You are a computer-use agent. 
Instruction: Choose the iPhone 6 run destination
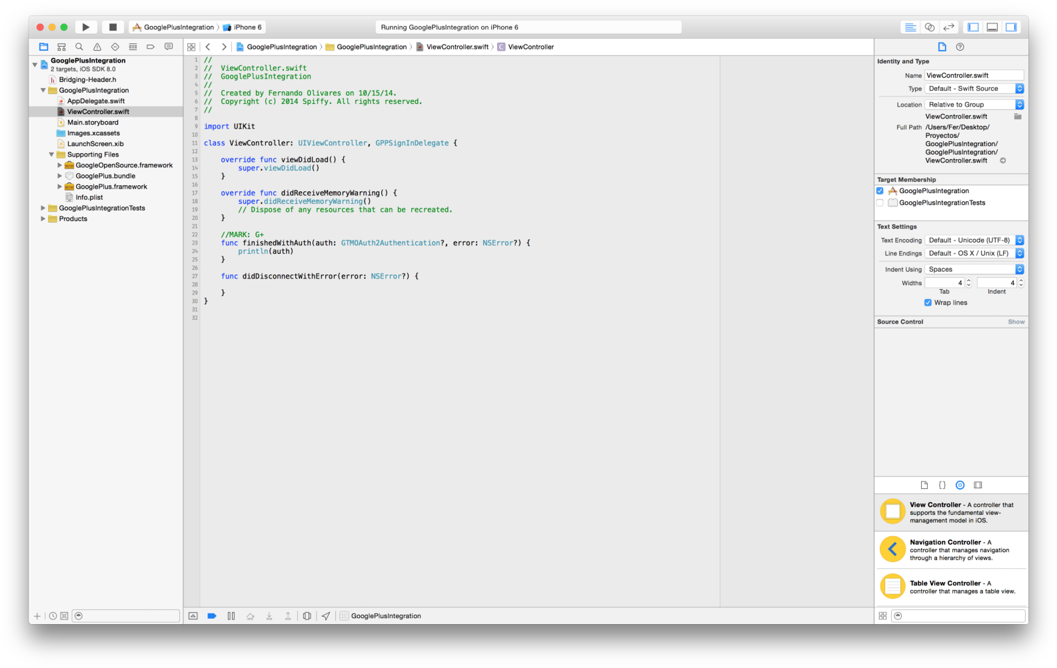[243, 27]
